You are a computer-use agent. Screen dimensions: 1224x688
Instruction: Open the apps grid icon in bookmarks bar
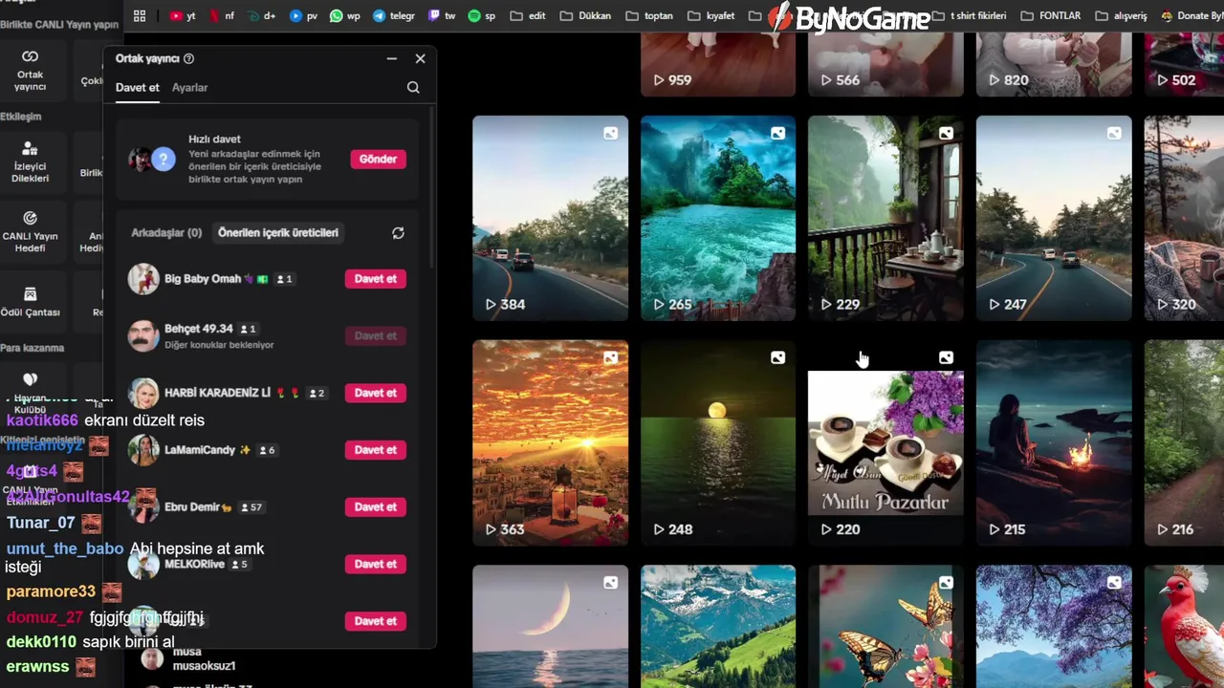click(x=140, y=15)
